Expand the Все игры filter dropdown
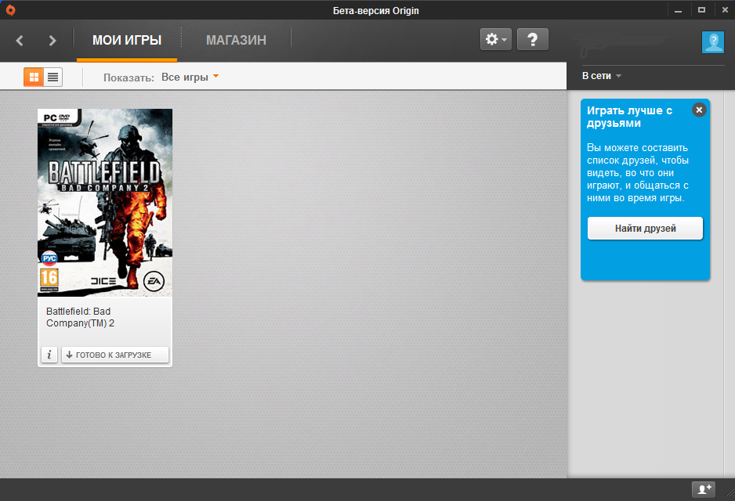Image resolution: width=735 pixels, height=501 pixels. coord(190,77)
